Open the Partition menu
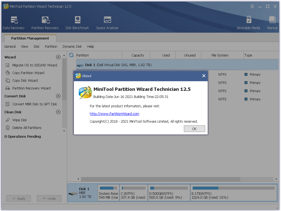The image size is (281, 211). pos(51,47)
